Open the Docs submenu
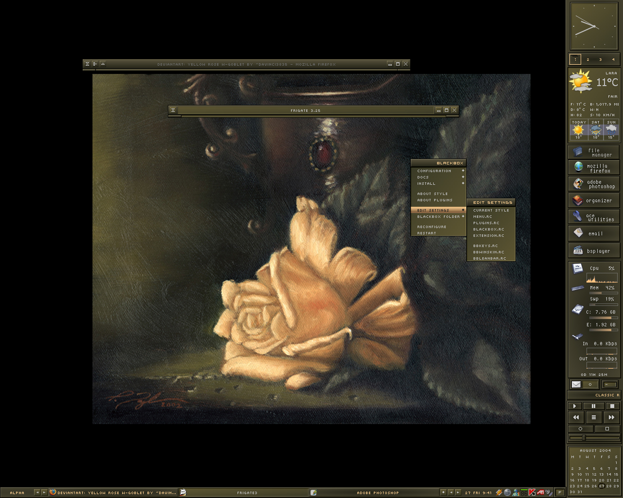The width and height of the screenshot is (623, 498). click(439, 177)
